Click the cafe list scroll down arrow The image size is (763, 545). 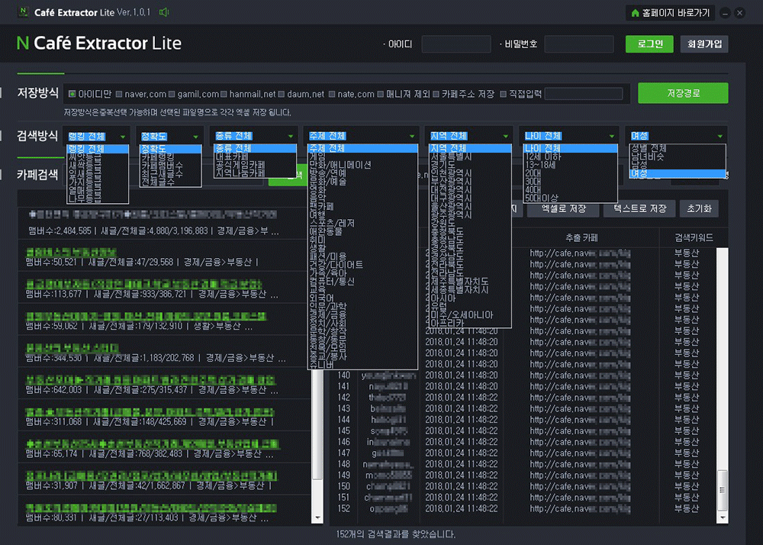pyautogui.click(x=317, y=518)
